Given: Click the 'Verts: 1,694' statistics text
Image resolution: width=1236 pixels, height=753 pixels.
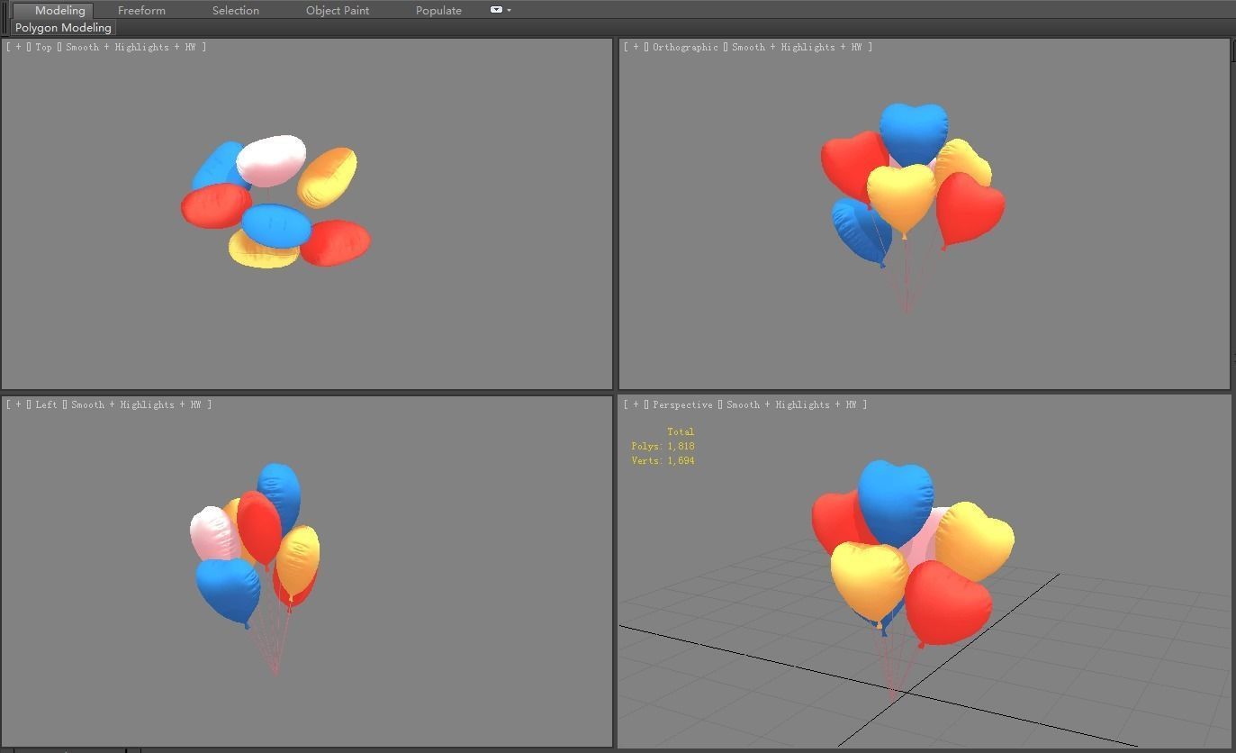Looking at the screenshot, I should (x=663, y=460).
